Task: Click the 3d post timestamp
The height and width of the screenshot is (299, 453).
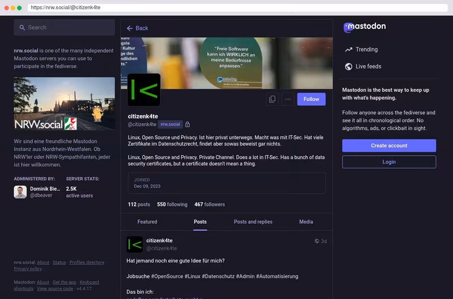Action: [x=324, y=241]
